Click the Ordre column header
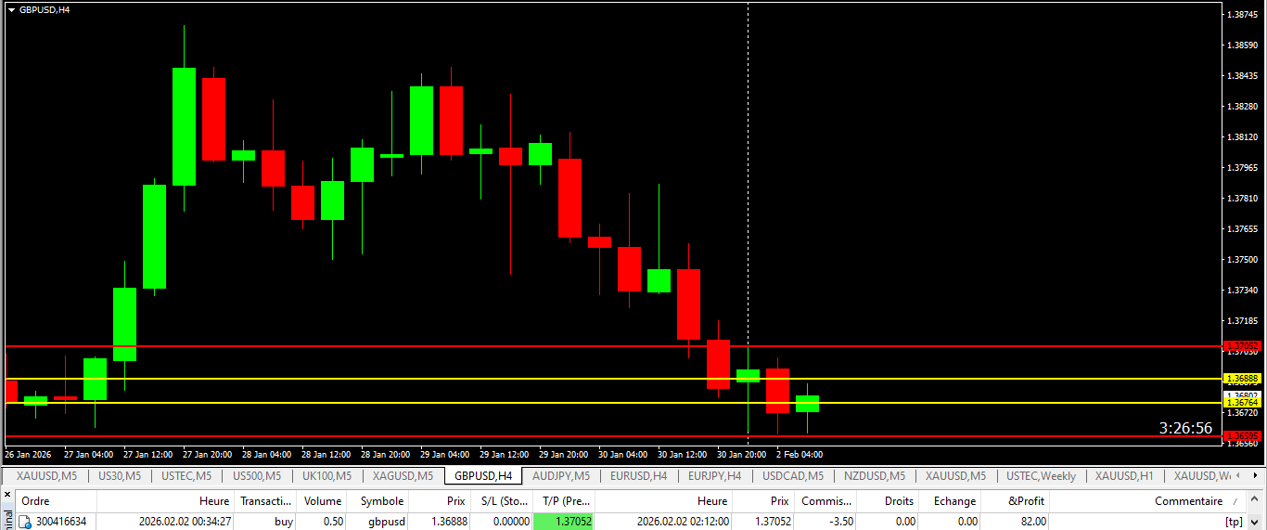 pyautogui.click(x=35, y=501)
